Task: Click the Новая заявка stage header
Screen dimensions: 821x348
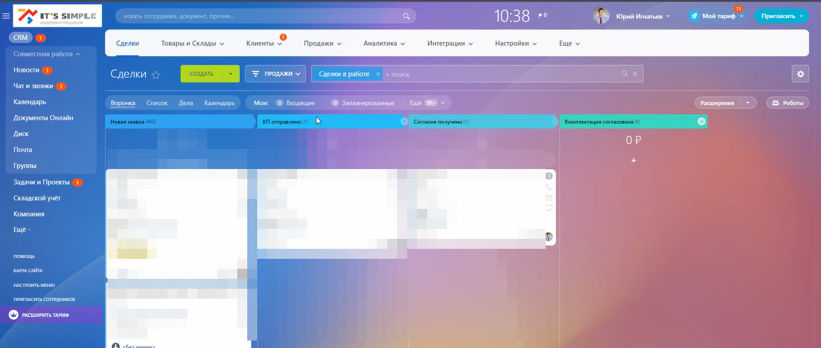Action: pyautogui.click(x=181, y=122)
